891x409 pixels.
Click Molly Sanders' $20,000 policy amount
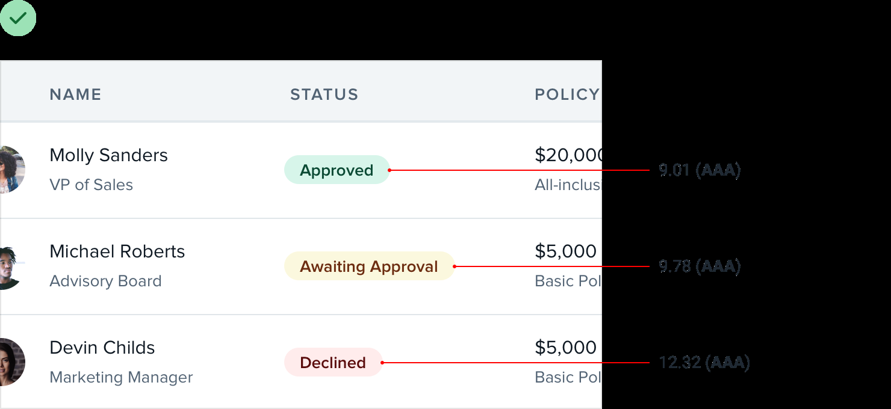click(x=568, y=155)
